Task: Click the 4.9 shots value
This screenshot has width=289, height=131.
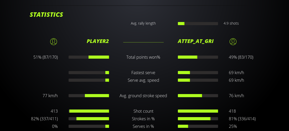Action: coord(231,23)
